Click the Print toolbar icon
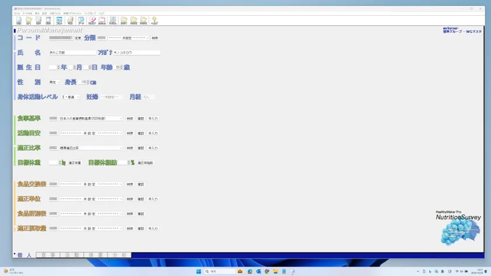The width and height of the screenshot is (491, 276). (70, 20)
